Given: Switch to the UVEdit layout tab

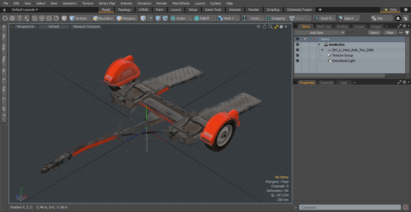Looking at the screenshot, I should pyautogui.click(x=144, y=10).
